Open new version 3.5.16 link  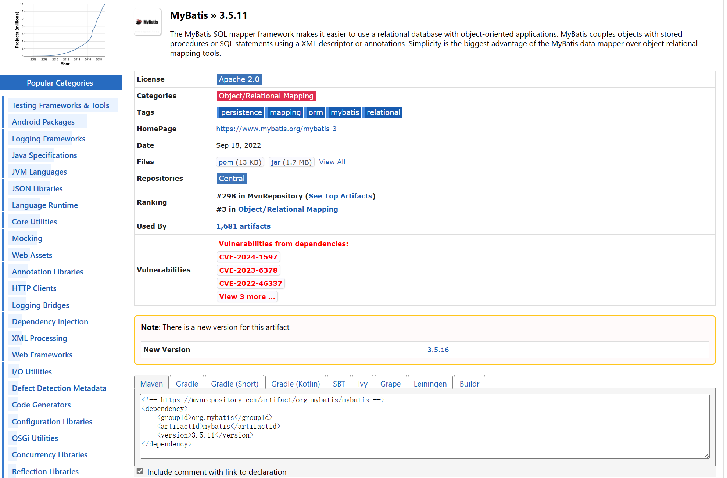[438, 350]
